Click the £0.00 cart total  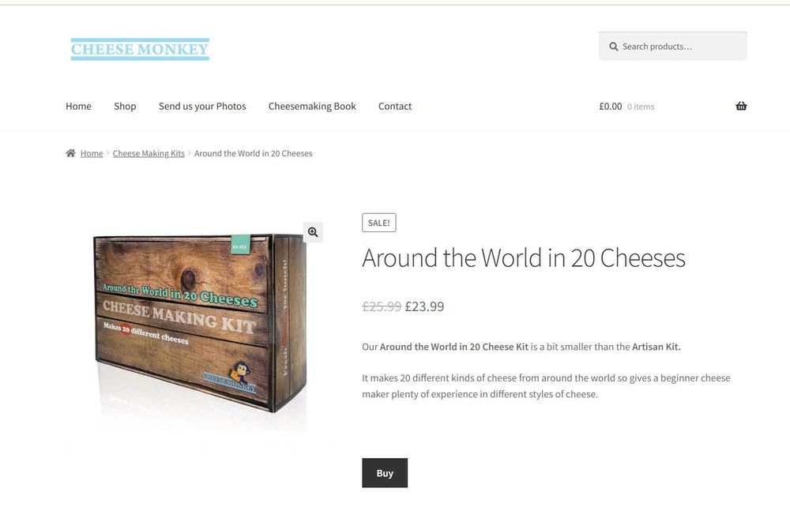(611, 107)
